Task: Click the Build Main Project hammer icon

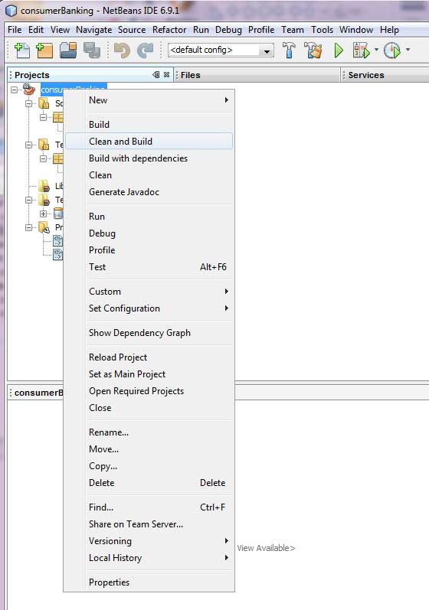Action: point(289,51)
